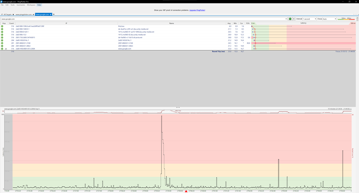The image size is (359, 193).
Task: Click the Focus time range text 21:35:12 - 21:44:58
Action: coord(345,51)
